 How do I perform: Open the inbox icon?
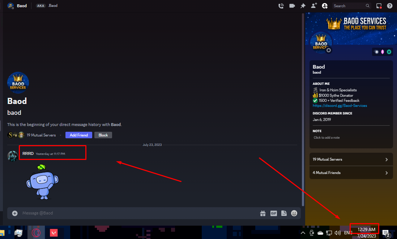379,6
